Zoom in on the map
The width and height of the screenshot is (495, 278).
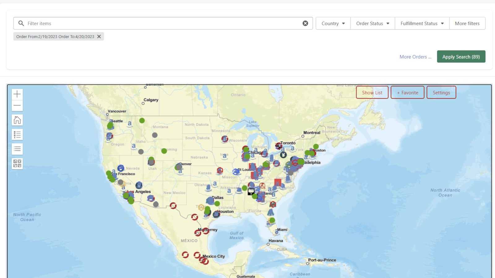point(17,94)
